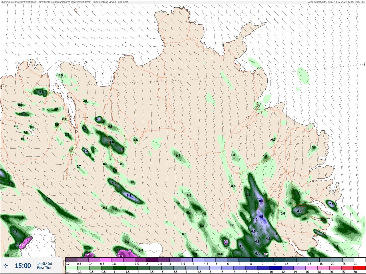Screen dimensions: 366x274
Task: Click the date label 14.júl./ Jul
Action: pyautogui.click(x=44, y=264)
